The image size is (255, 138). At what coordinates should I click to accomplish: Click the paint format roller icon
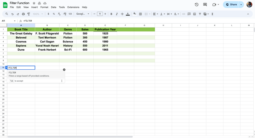[29, 14]
